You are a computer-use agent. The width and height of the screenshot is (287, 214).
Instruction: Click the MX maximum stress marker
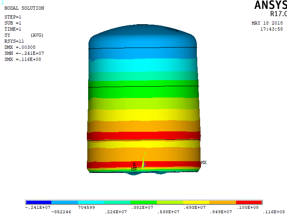point(204,162)
